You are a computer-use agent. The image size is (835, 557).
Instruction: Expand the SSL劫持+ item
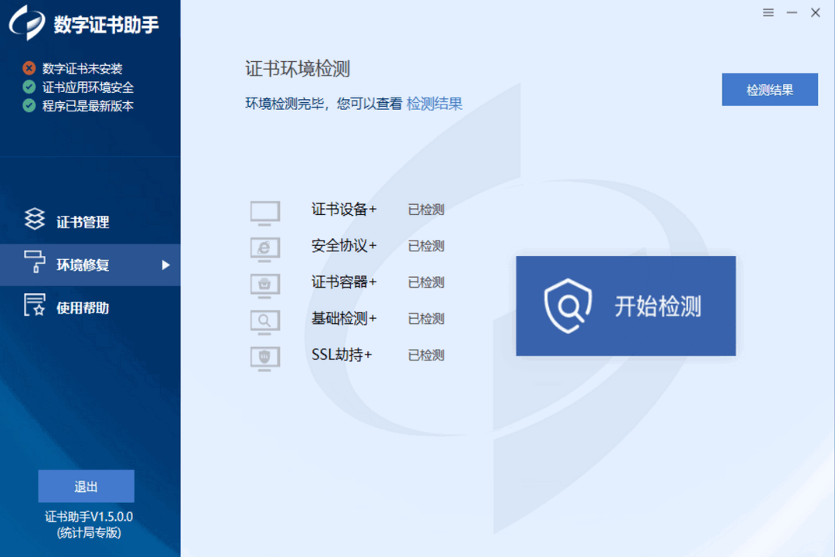point(342,355)
